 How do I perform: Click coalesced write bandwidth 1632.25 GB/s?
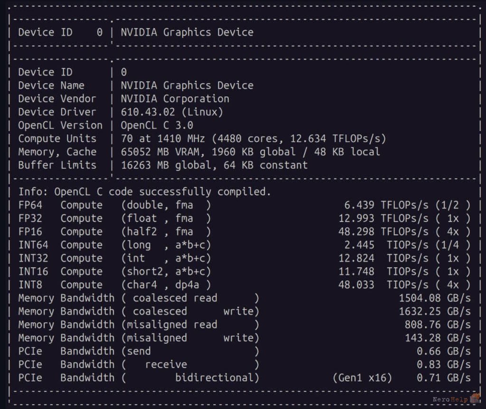(435, 312)
